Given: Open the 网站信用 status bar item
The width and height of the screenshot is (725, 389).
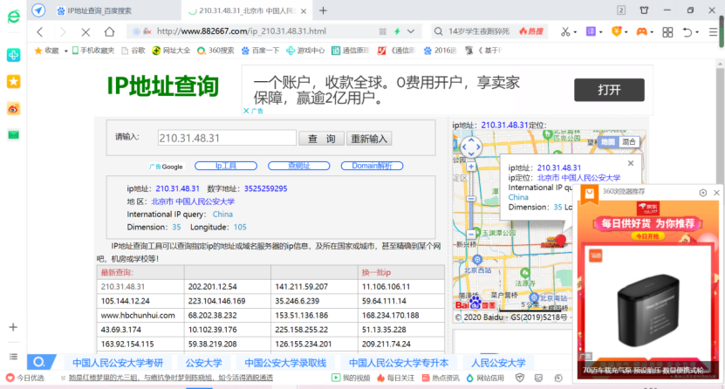Looking at the screenshot, I should pyautogui.click(x=485, y=378).
